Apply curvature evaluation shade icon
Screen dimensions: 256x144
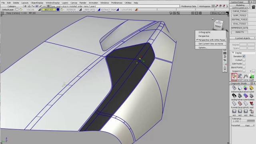(252, 88)
